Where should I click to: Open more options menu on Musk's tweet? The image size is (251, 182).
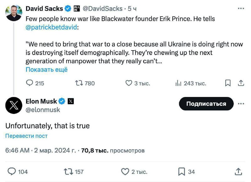[242, 103]
